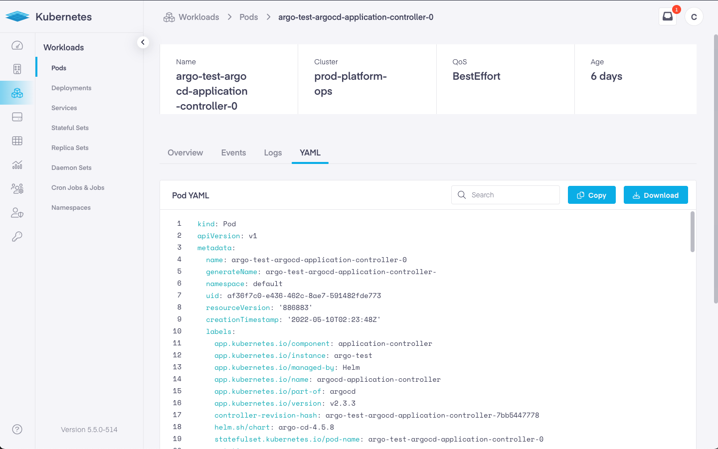Copy the Pod YAML

(x=591, y=195)
